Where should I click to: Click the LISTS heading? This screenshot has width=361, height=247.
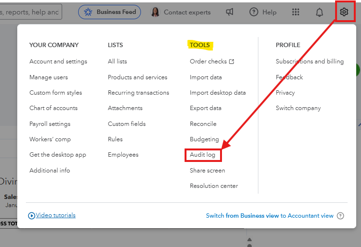point(116,45)
